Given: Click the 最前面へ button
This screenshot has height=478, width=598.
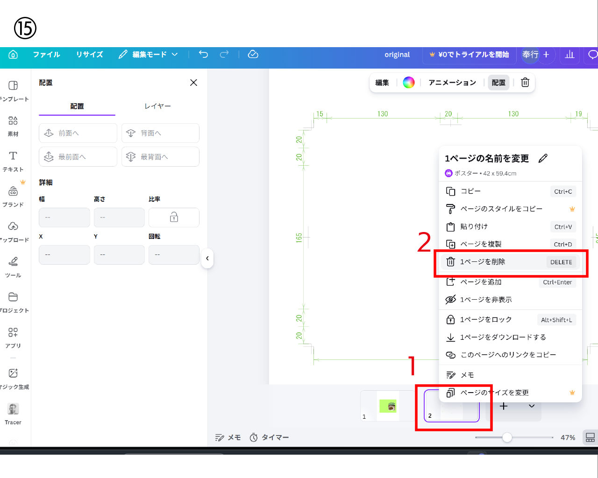Looking at the screenshot, I should tap(78, 157).
